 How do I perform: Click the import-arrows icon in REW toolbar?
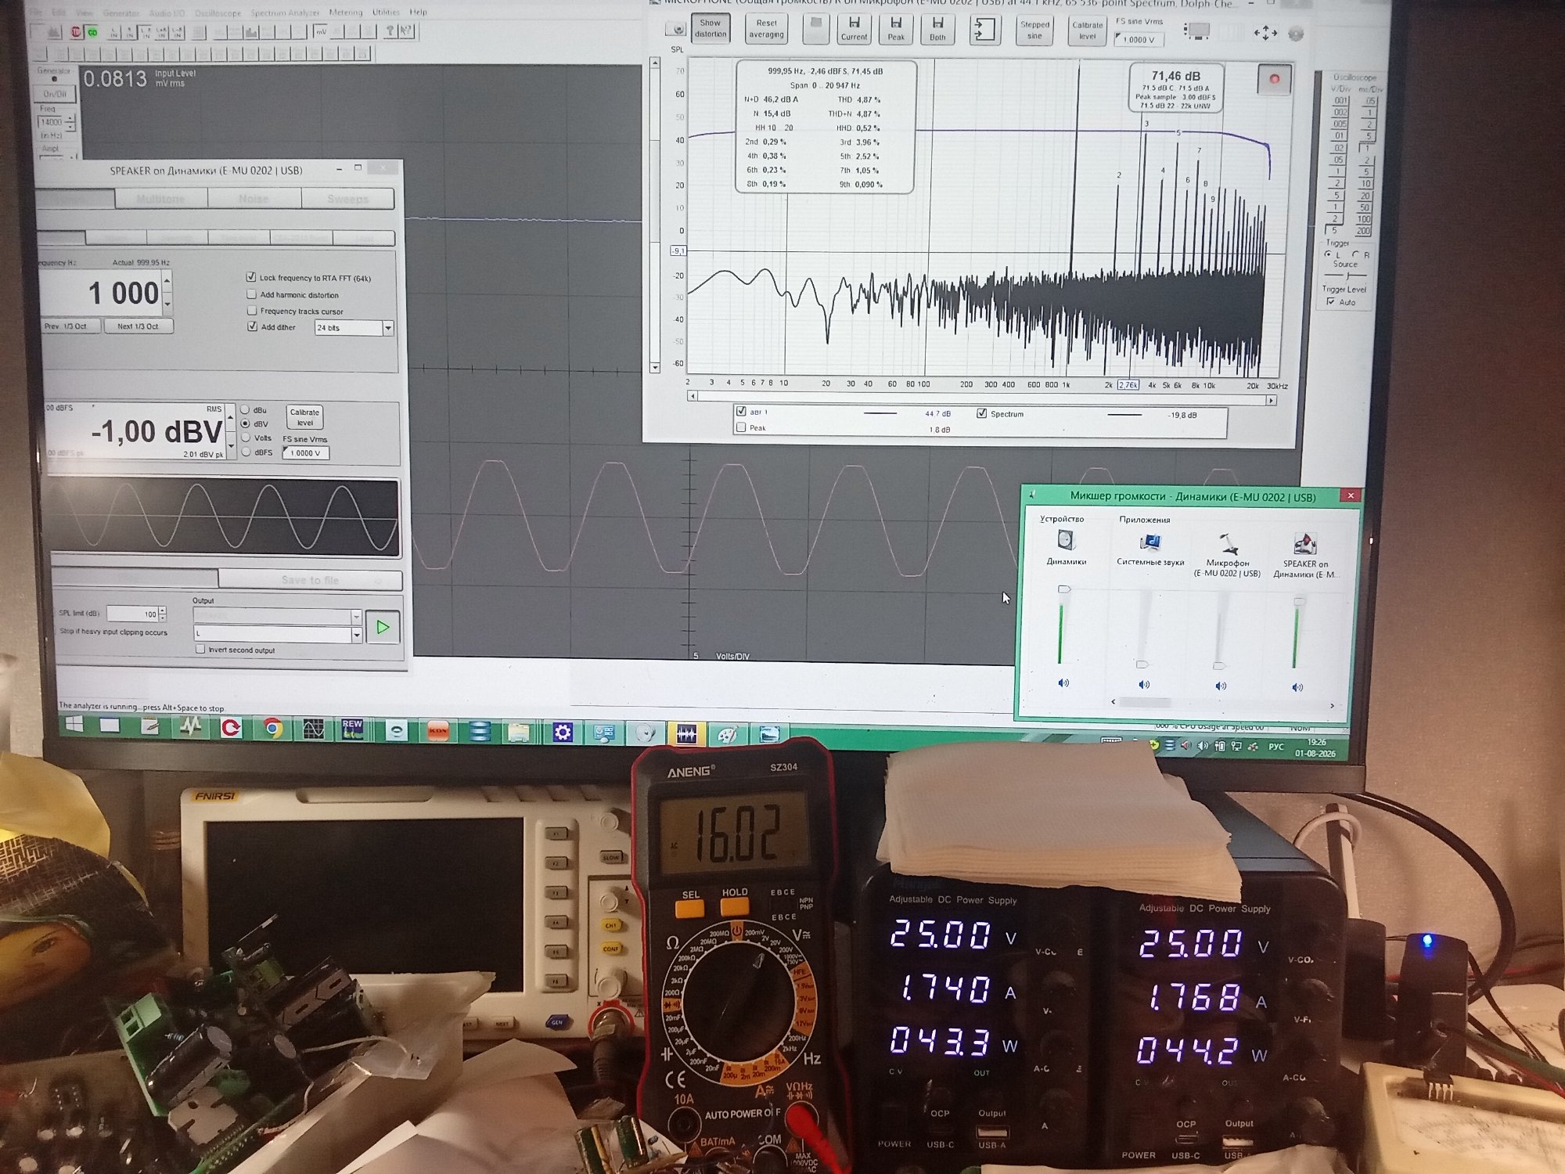click(x=984, y=30)
